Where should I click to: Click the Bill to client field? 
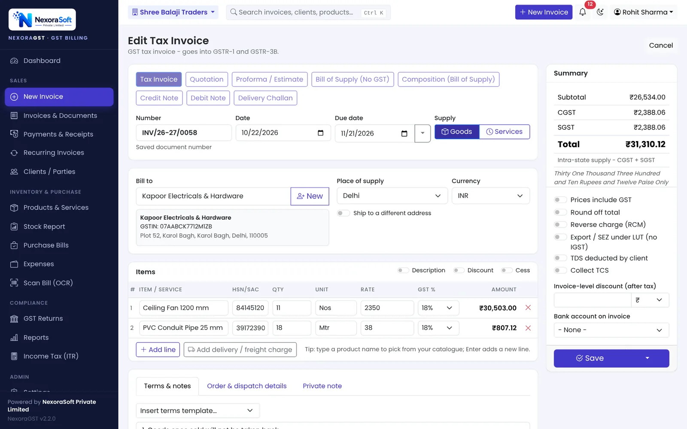[213, 196]
